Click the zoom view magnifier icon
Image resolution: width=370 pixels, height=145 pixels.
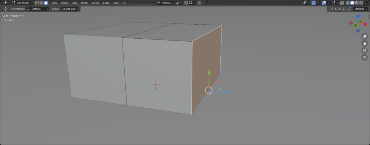(x=365, y=37)
